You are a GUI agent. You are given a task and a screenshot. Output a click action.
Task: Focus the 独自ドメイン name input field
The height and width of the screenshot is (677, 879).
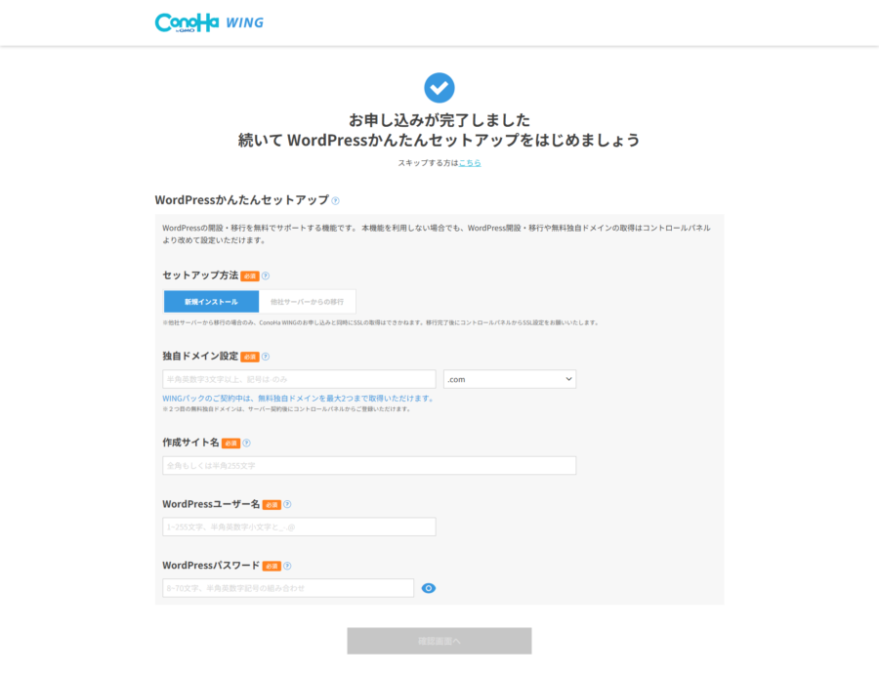[x=300, y=379]
